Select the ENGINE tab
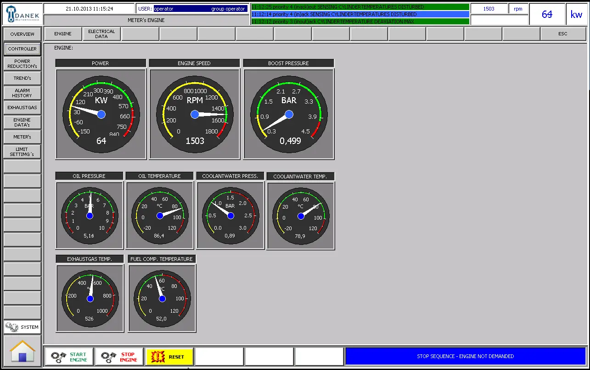The image size is (590, 370). click(x=62, y=33)
